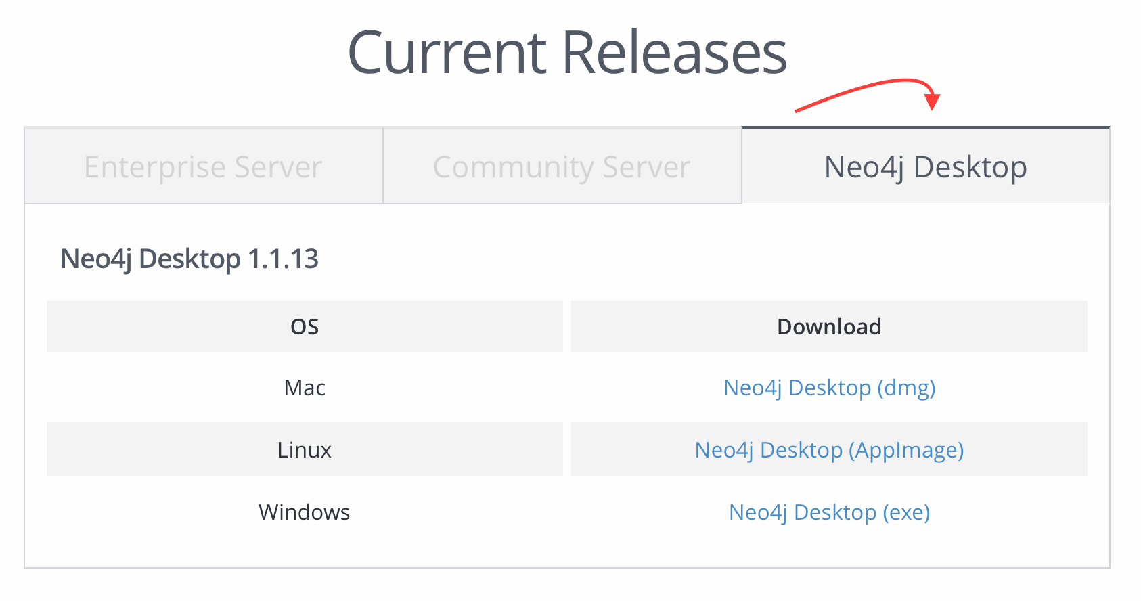1141x601 pixels.
Task: Click the Neo4j Desktop (AppImage) link
Action: pos(829,450)
